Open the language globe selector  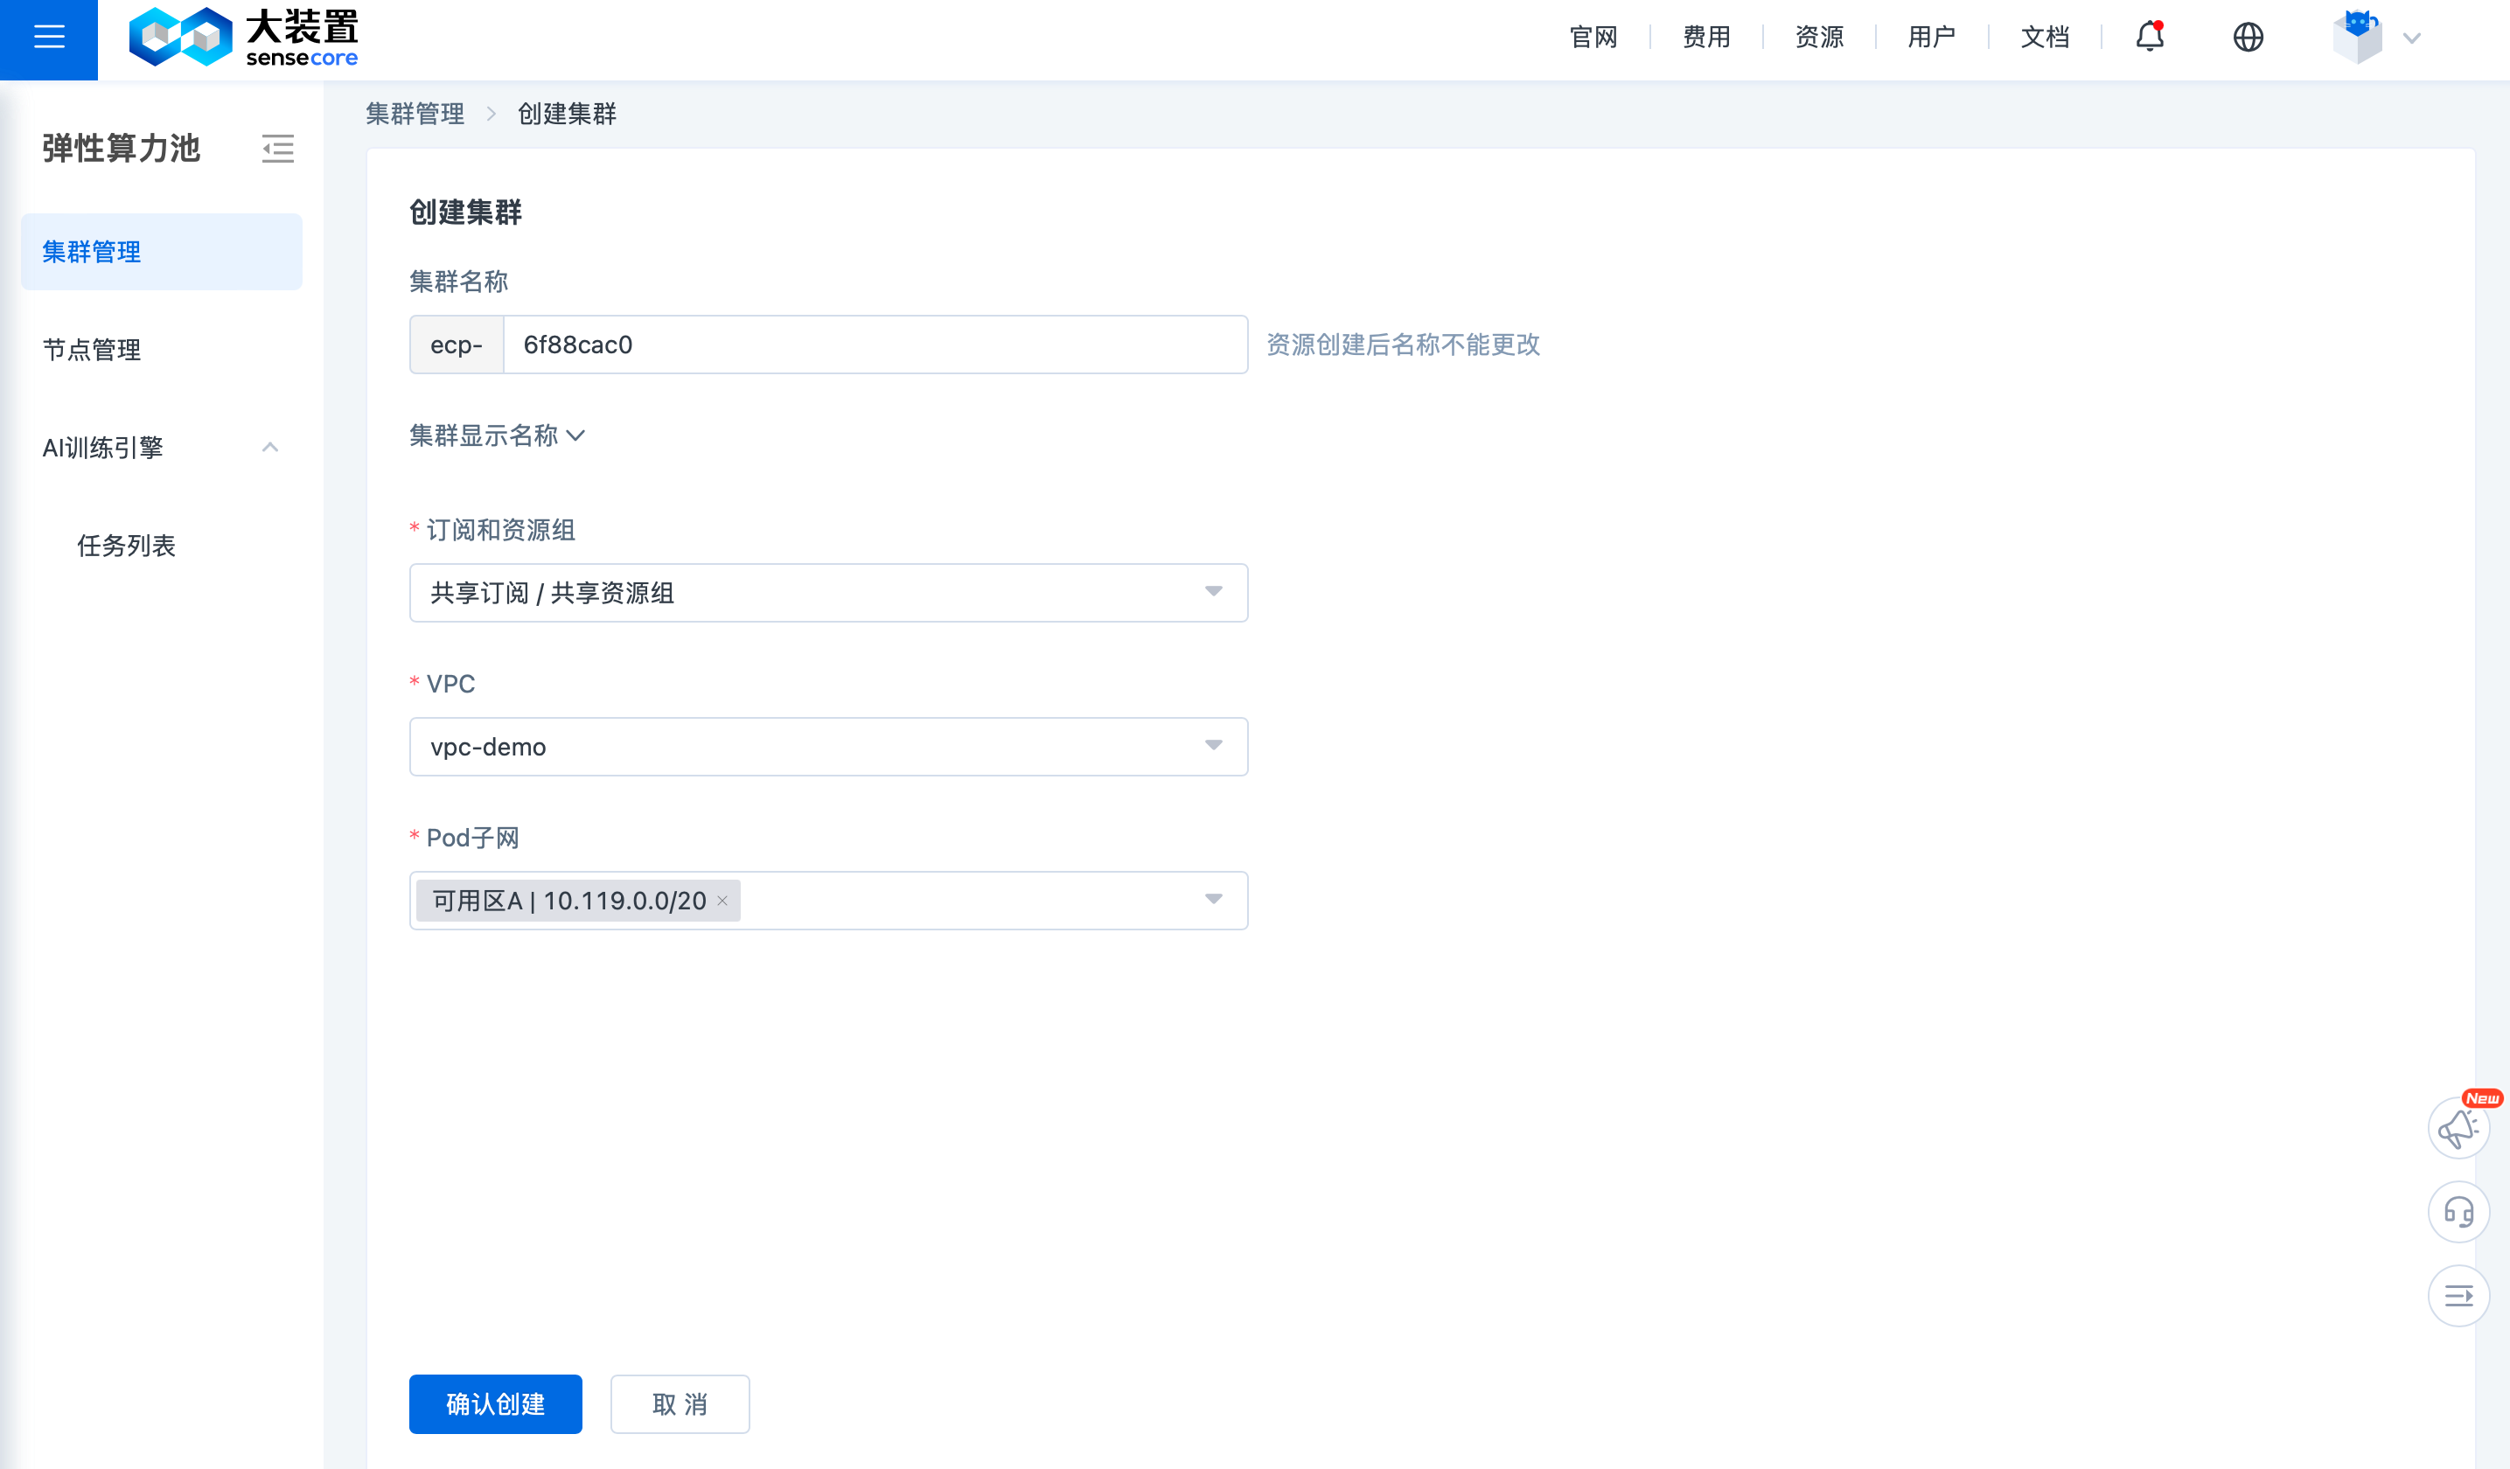tap(2247, 38)
